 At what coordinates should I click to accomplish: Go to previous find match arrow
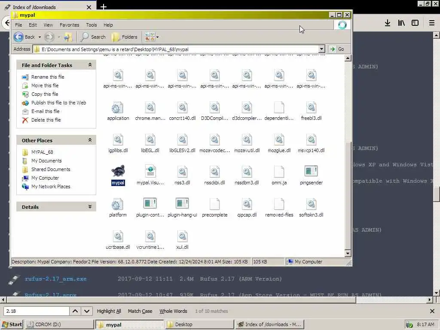point(75,311)
